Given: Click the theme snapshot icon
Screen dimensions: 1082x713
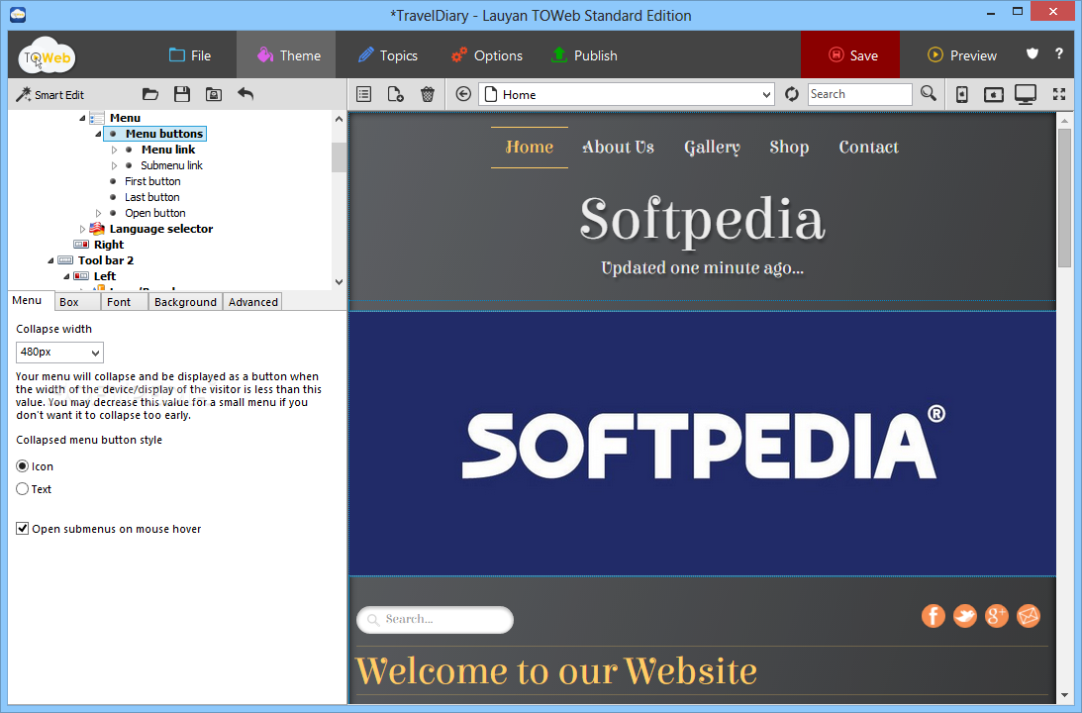Looking at the screenshot, I should [x=214, y=94].
